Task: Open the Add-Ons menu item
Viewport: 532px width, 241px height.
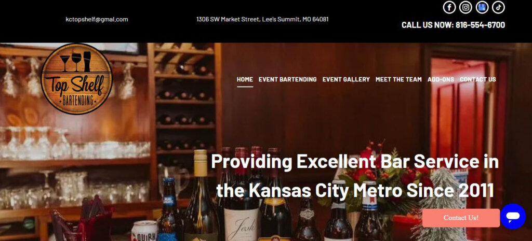Action: [x=441, y=79]
